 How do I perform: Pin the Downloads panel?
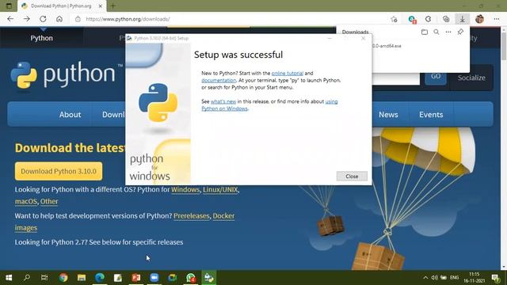(460, 32)
